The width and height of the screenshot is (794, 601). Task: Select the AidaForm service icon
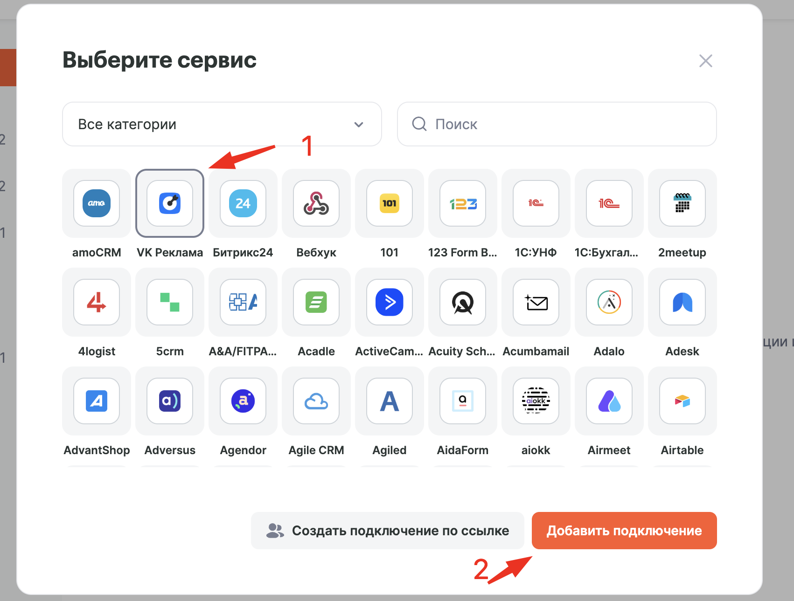click(463, 401)
